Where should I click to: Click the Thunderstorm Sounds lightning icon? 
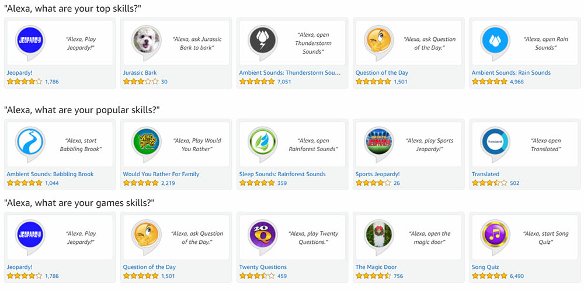tap(262, 40)
